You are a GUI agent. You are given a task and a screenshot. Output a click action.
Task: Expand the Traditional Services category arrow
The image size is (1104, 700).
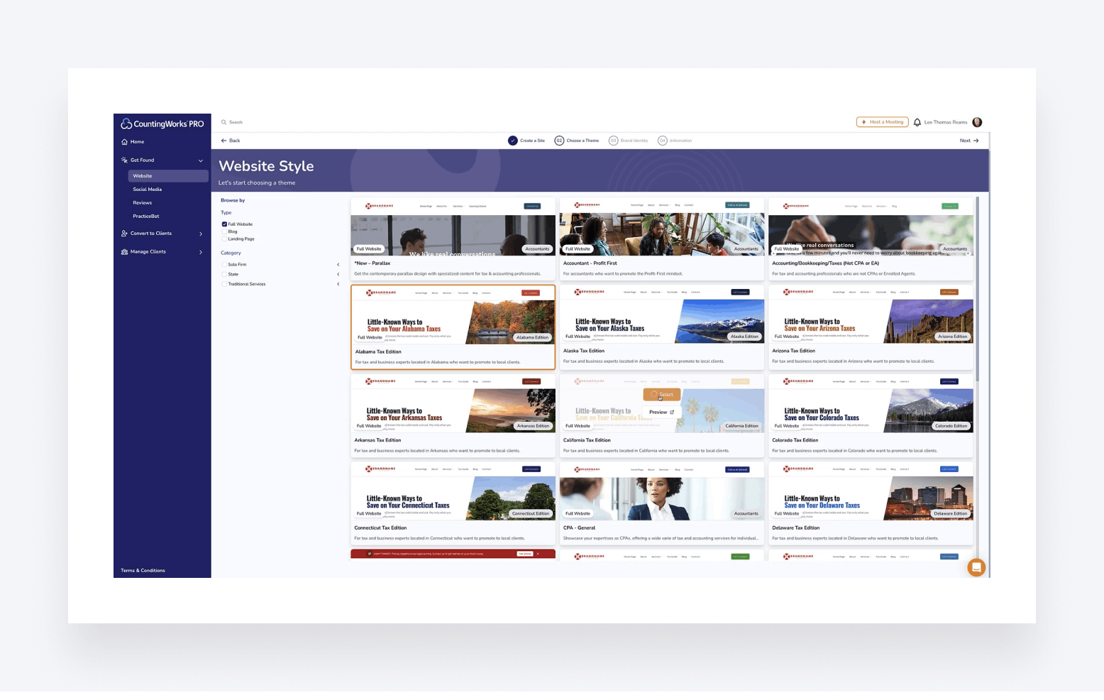(x=338, y=284)
